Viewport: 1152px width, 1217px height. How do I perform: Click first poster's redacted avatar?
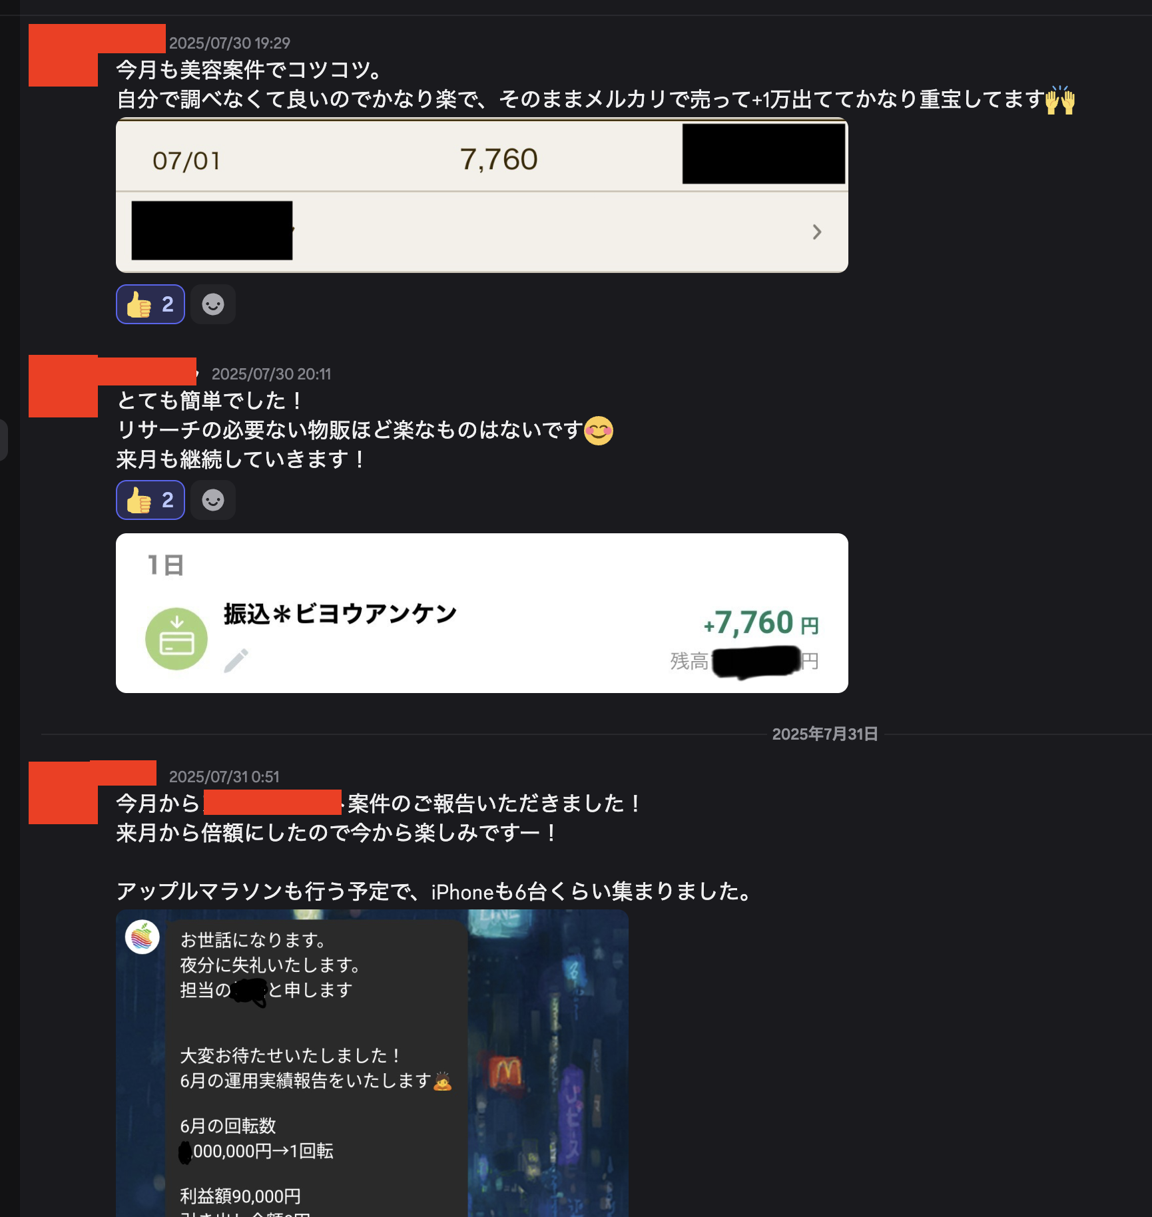tap(63, 55)
